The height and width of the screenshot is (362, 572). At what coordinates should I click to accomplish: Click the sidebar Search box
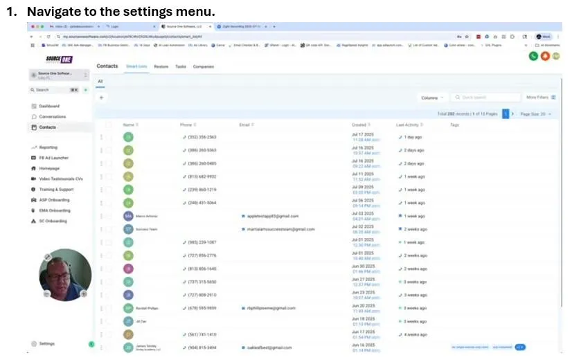click(x=55, y=90)
